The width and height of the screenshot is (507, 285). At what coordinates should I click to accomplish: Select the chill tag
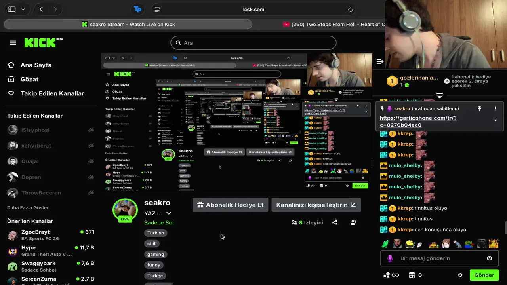coord(152,243)
